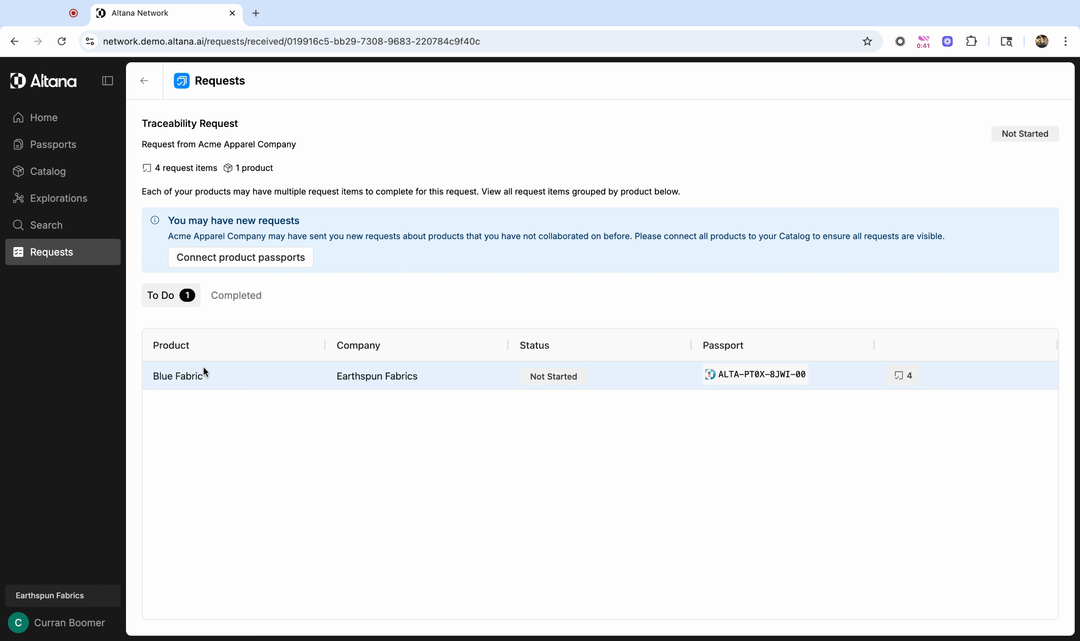Bookmark page with the star icon

point(867,41)
